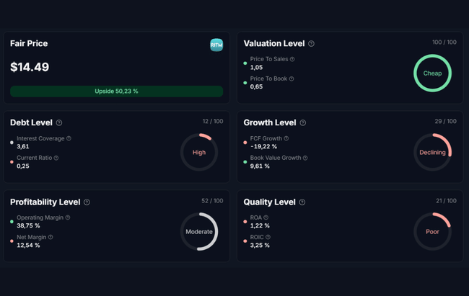Image resolution: width=469 pixels, height=296 pixels.
Task: Show the Growth Level help tooltip icon
Action: point(303,123)
